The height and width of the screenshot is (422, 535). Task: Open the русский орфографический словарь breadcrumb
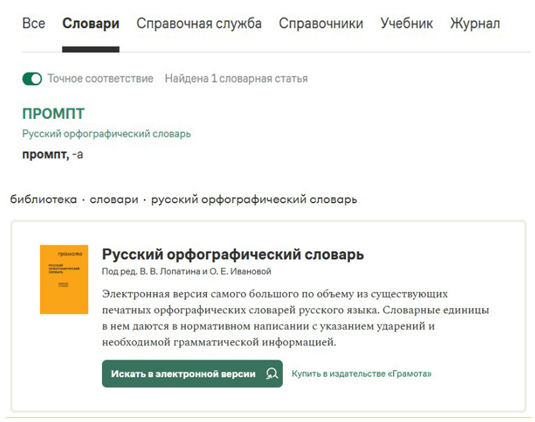[x=254, y=199]
